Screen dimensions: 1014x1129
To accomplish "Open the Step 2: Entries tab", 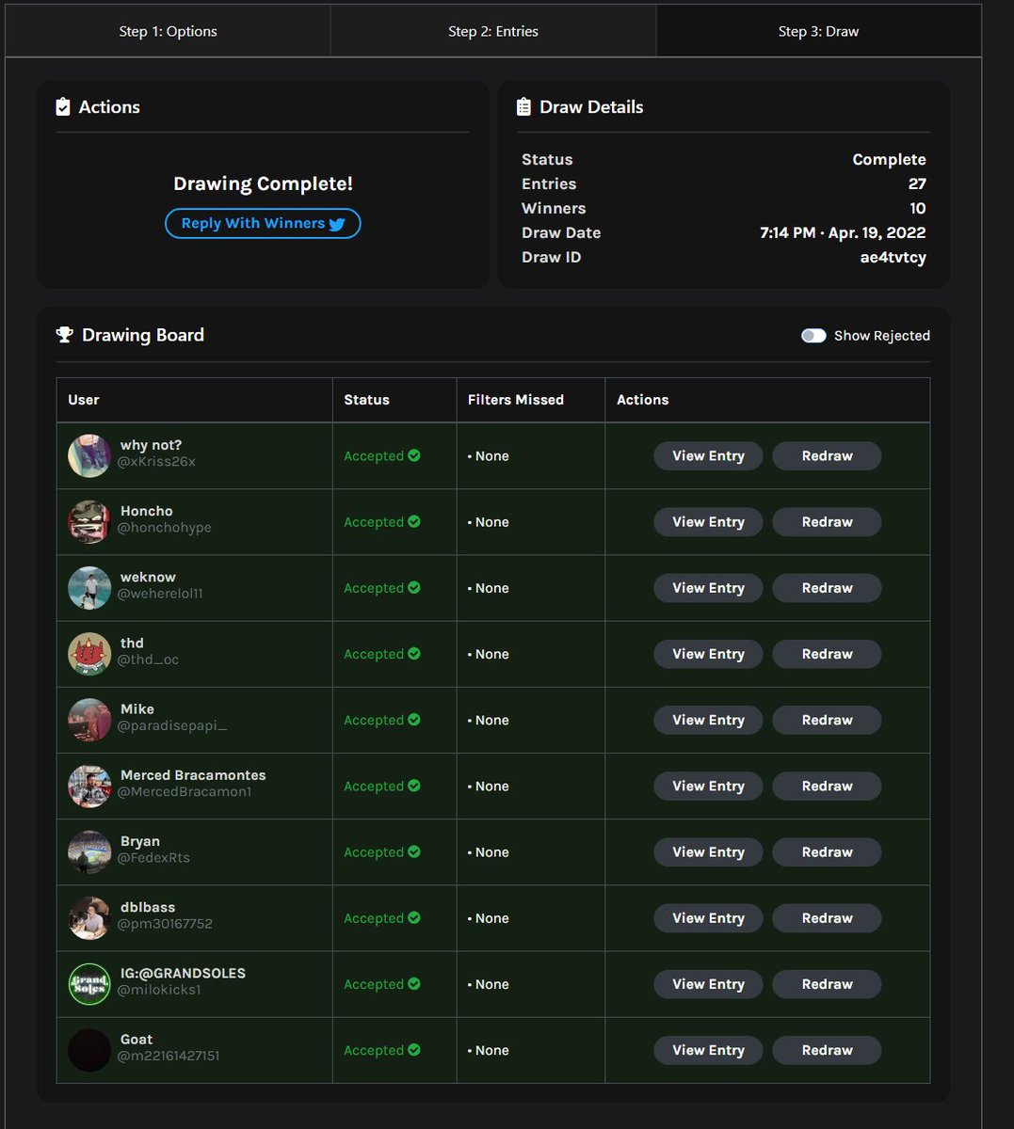I will (x=493, y=31).
